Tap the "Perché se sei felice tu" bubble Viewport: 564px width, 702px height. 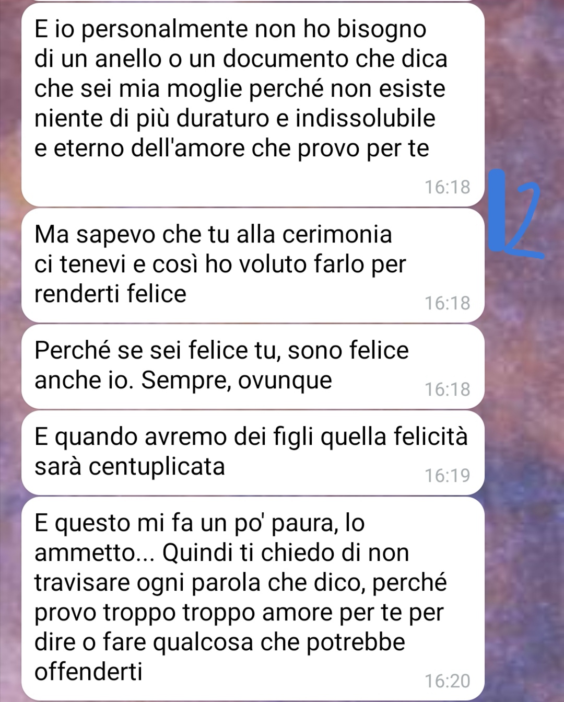(253, 366)
